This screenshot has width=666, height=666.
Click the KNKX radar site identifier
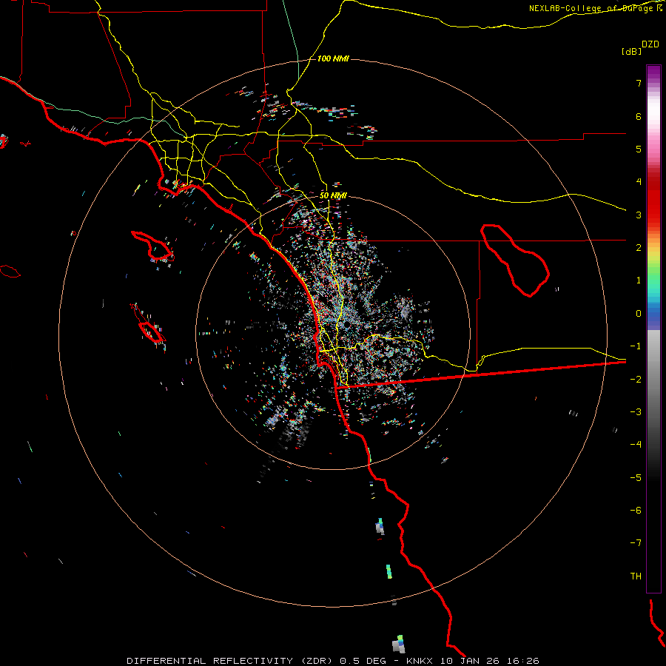click(420, 661)
